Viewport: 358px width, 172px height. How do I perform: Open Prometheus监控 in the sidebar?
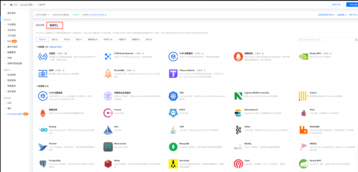coord(15,114)
